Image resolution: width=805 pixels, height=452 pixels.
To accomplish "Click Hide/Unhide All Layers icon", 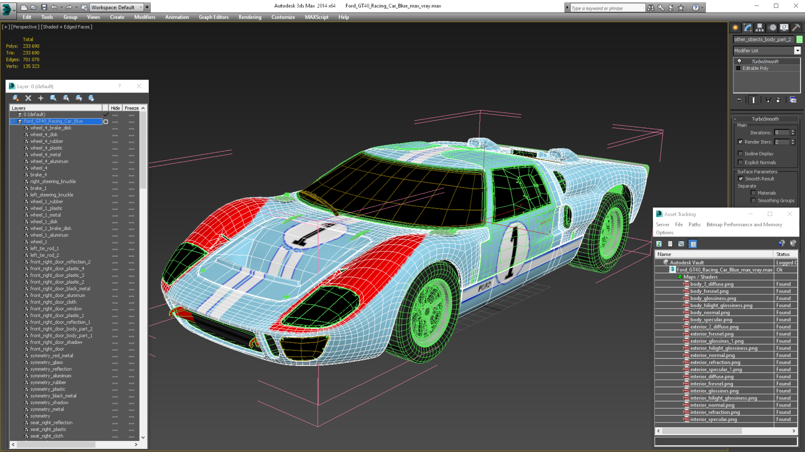I will (79, 98).
